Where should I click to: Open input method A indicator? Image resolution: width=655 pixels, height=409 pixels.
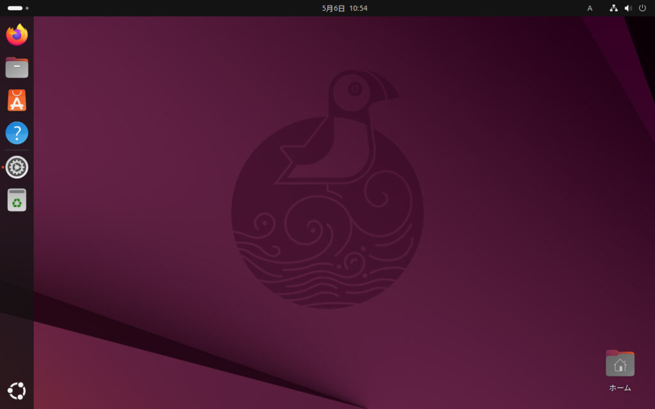pos(590,8)
